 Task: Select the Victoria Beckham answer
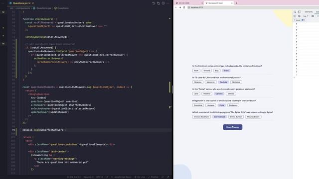pyautogui.click(x=201, y=117)
